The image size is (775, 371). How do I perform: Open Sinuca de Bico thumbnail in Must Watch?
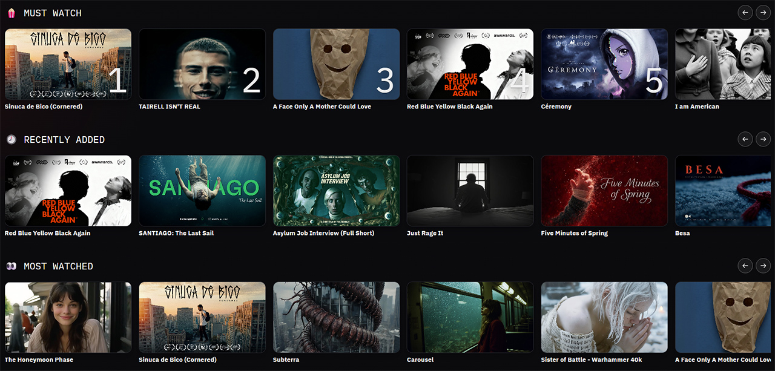click(x=68, y=64)
